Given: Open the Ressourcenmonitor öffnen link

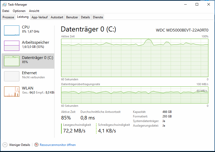Looking at the screenshot, I should 58,145.
